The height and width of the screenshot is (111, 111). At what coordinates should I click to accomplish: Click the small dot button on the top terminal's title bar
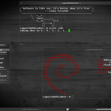click(22, 3)
